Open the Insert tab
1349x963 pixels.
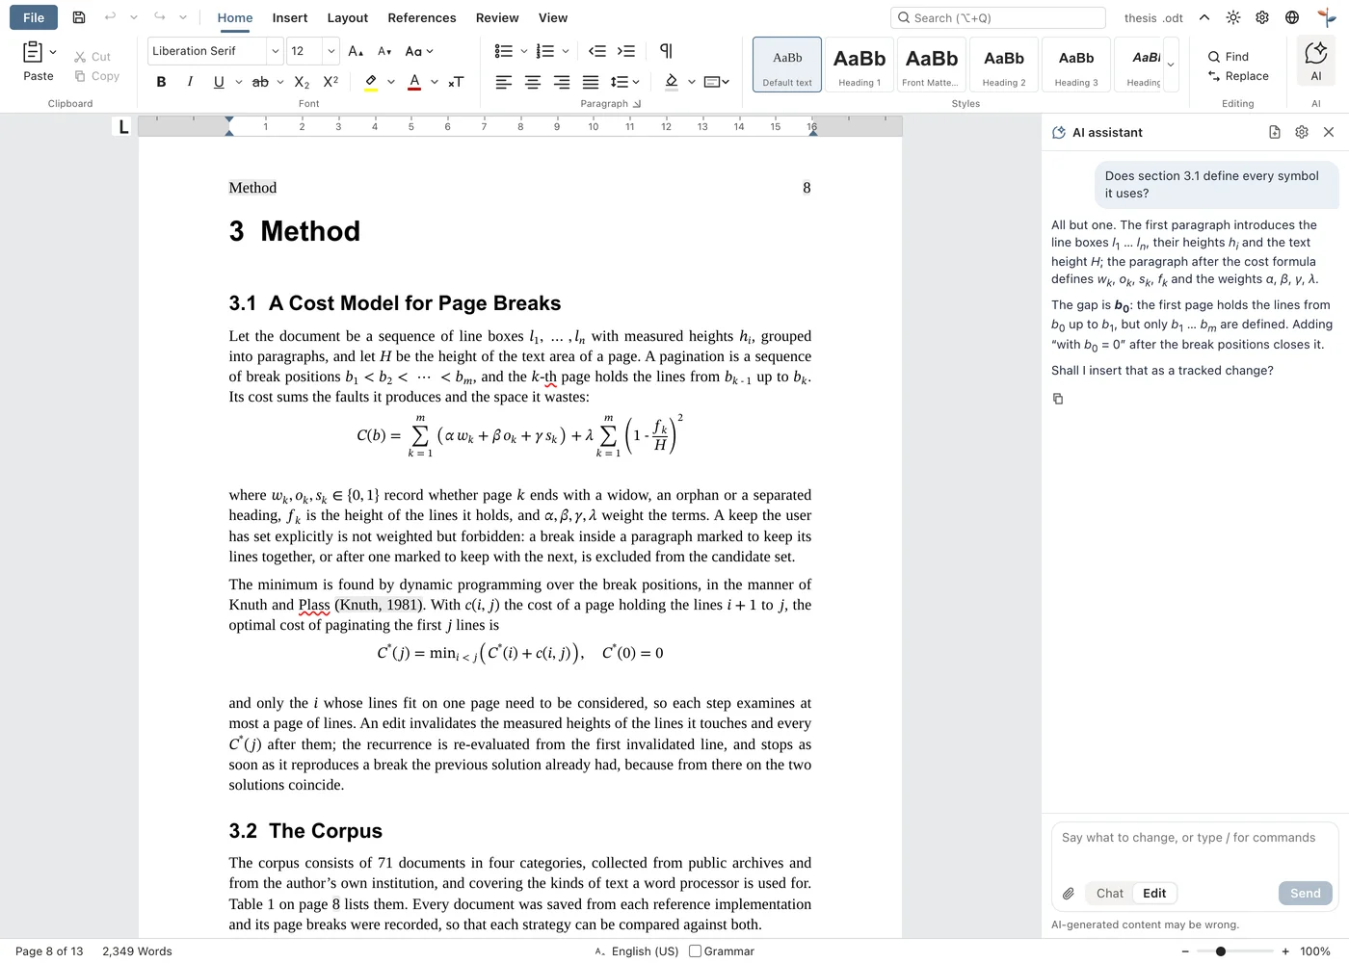(290, 17)
